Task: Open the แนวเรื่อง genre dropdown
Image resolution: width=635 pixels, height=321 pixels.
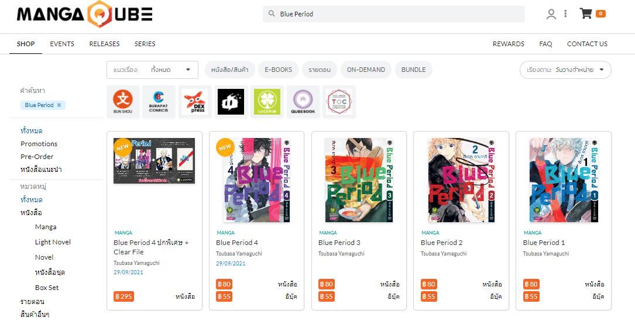Action: [152, 70]
